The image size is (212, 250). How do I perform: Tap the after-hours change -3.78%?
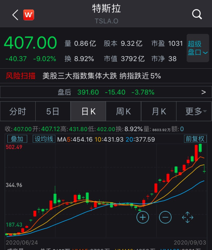coord(143,92)
